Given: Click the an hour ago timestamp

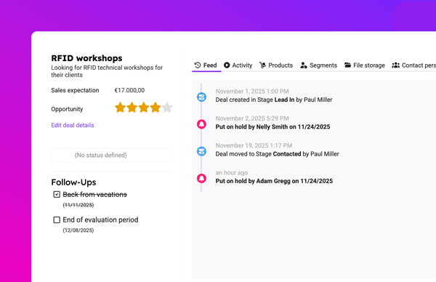Looking at the screenshot, I should coord(232,173).
